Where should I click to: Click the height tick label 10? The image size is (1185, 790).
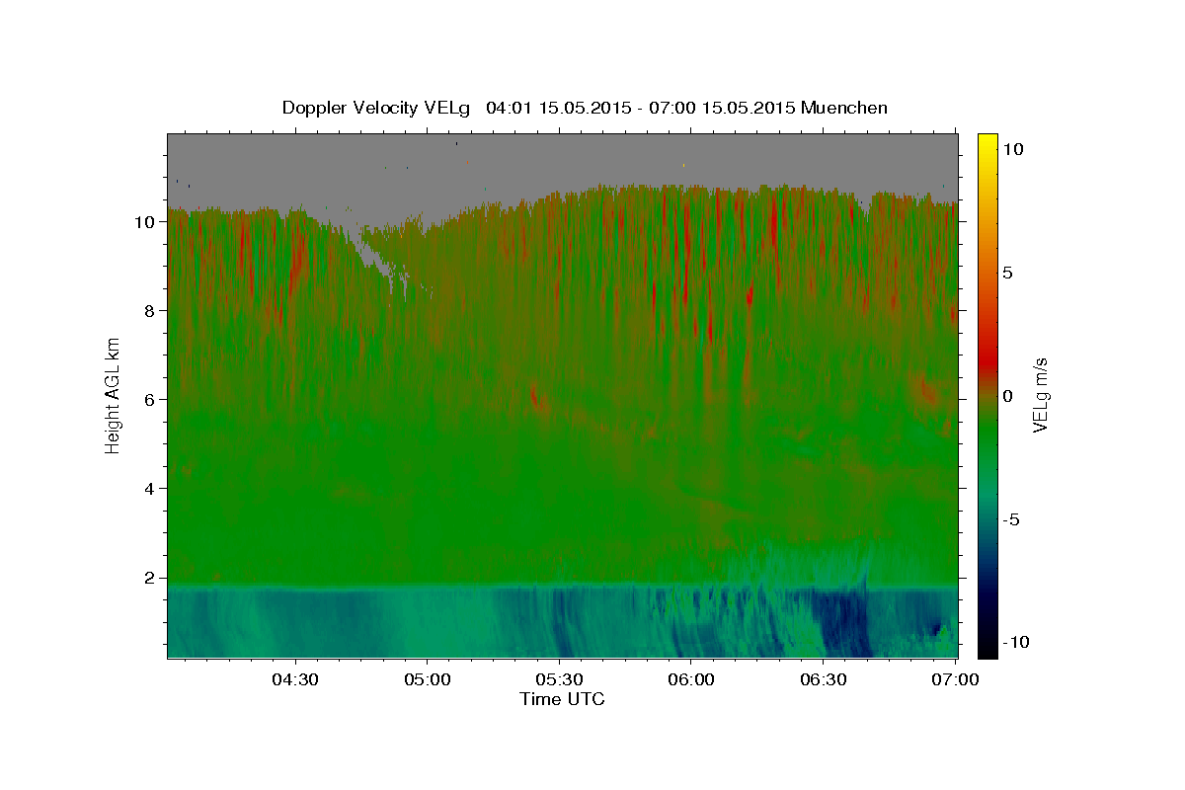click(x=146, y=222)
